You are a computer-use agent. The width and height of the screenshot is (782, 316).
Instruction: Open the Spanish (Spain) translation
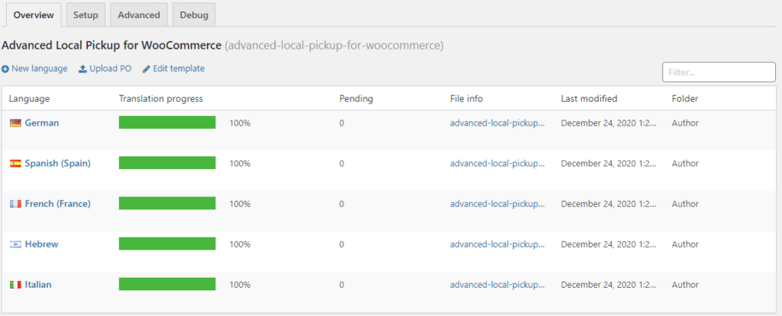[x=57, y=163]
